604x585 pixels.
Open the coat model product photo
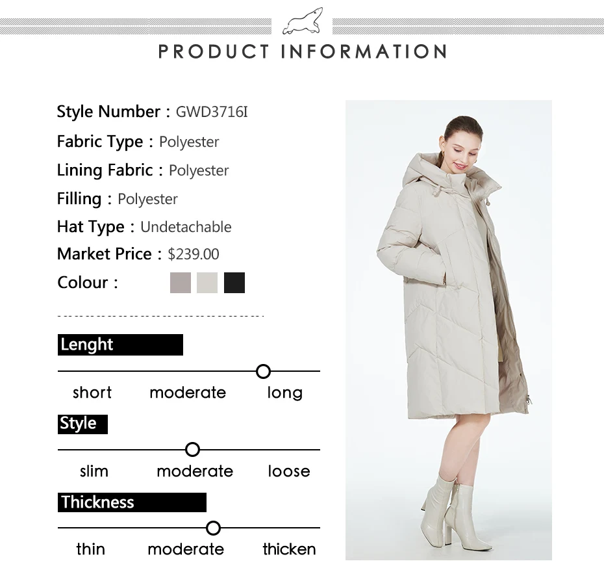click(448, 330)
